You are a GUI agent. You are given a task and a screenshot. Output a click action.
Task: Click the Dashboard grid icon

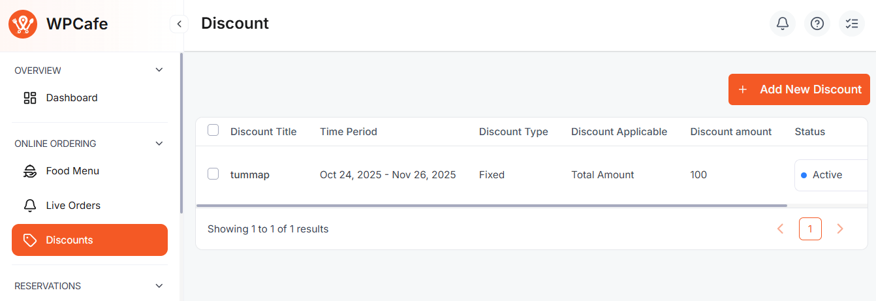pos(30,98)
